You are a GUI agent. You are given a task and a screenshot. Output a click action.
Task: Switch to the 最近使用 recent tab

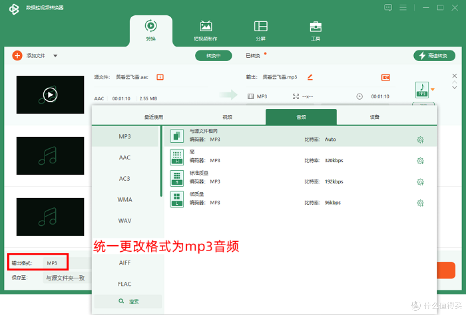(x=154, y=117)
